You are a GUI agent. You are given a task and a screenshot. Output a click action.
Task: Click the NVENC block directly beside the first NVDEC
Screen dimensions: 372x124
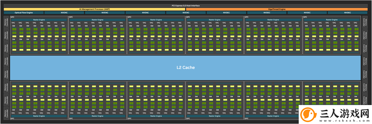pos(186,13)
